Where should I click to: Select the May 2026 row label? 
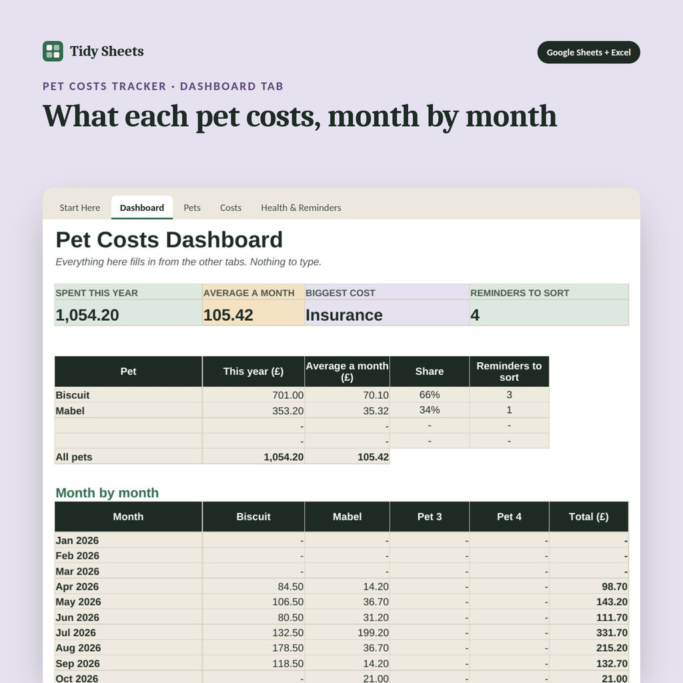(x=128, y=602)
